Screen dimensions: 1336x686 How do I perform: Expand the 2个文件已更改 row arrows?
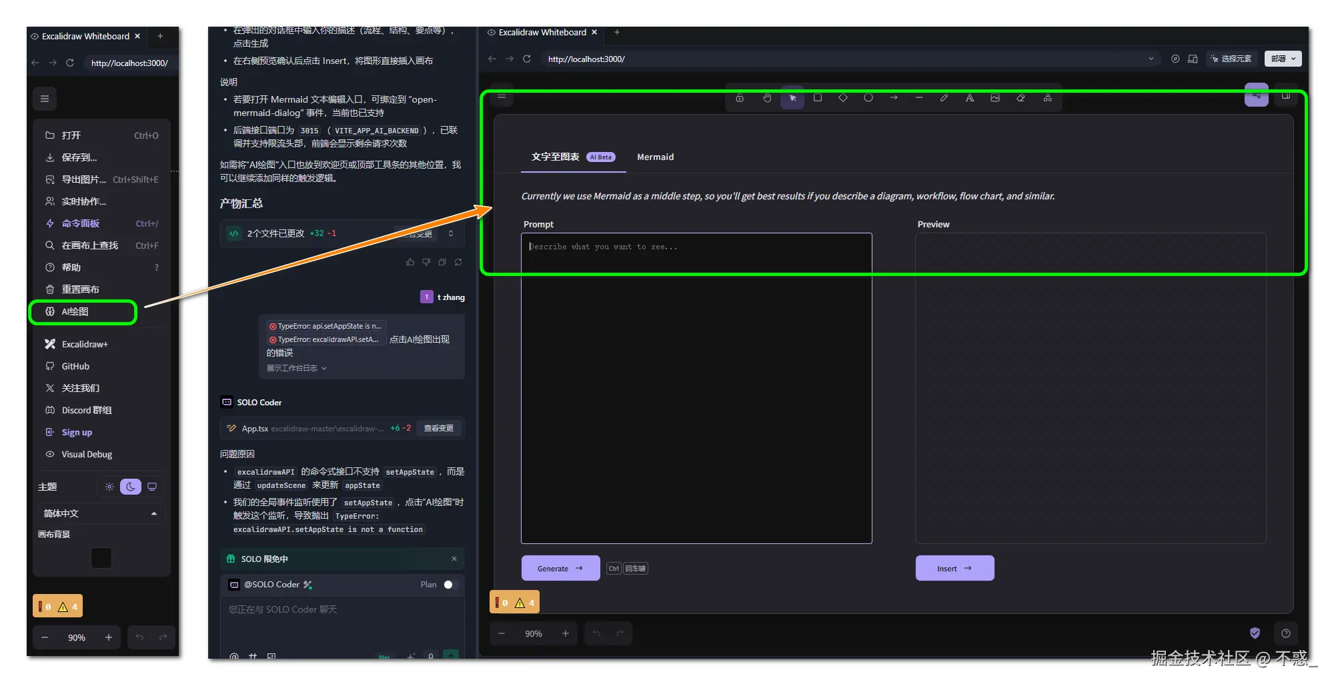(x=451, y=233)
